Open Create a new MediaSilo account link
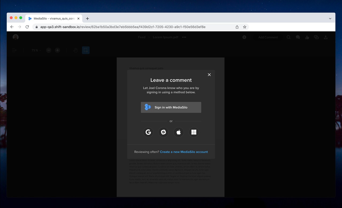Image resolution: width=342 pixels, height=208 pixels. 184,152
